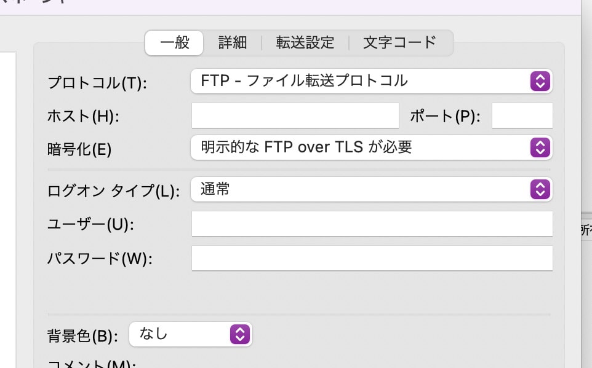Click the purple arrows beside なし
The height and width of the screenshot is (368, 592).
point(240,334)
